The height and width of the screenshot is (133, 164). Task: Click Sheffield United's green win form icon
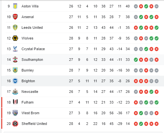(x=141, y=124)
